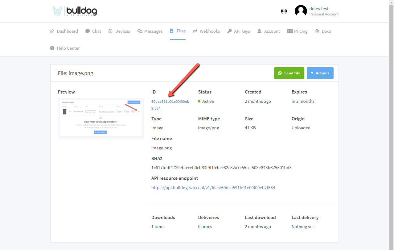
Task: Click the 41 KB size value
Action: tap(250, 128)
